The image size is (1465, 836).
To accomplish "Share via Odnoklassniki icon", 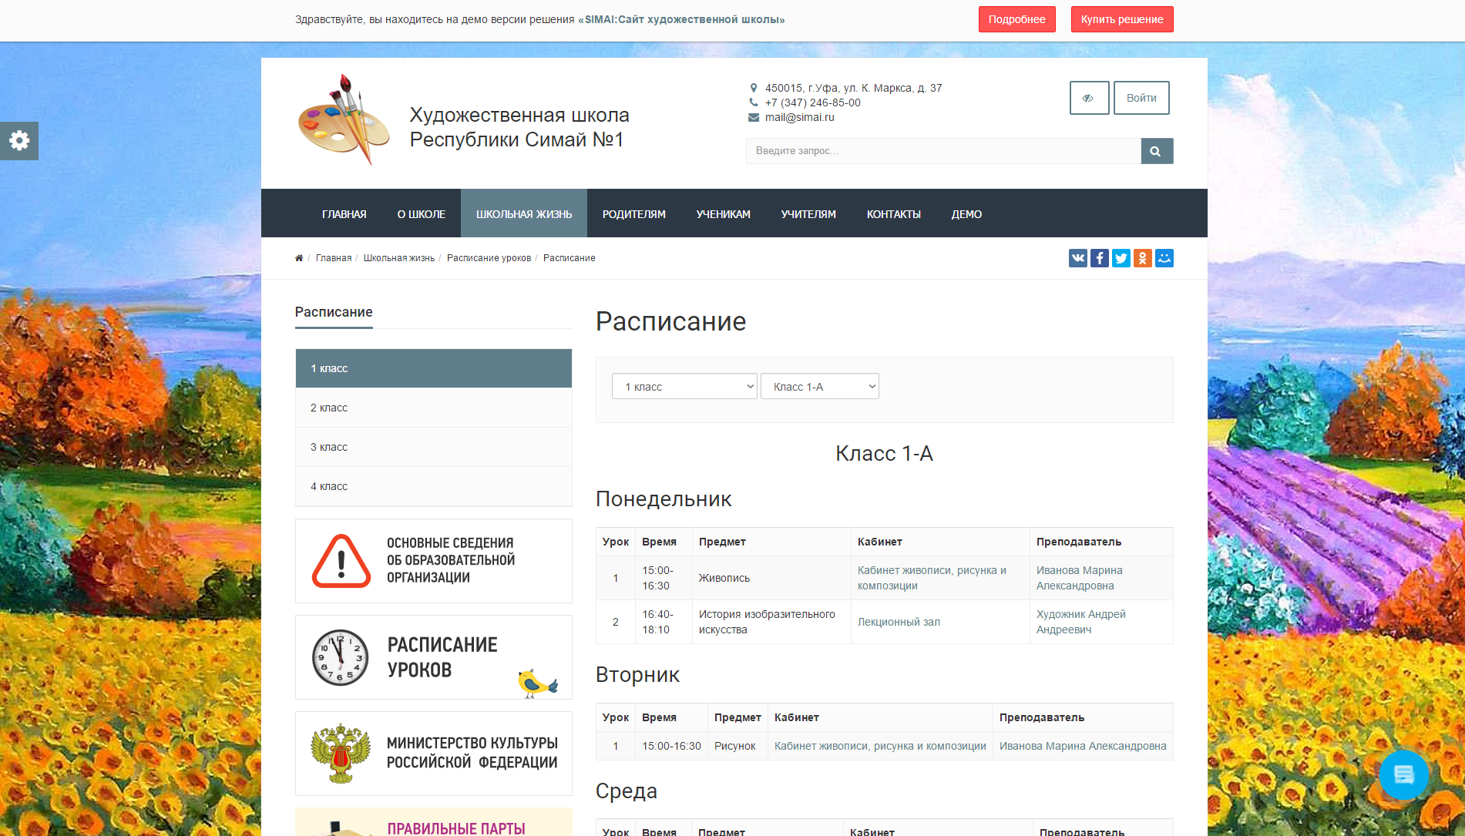I will point(1142,258).
